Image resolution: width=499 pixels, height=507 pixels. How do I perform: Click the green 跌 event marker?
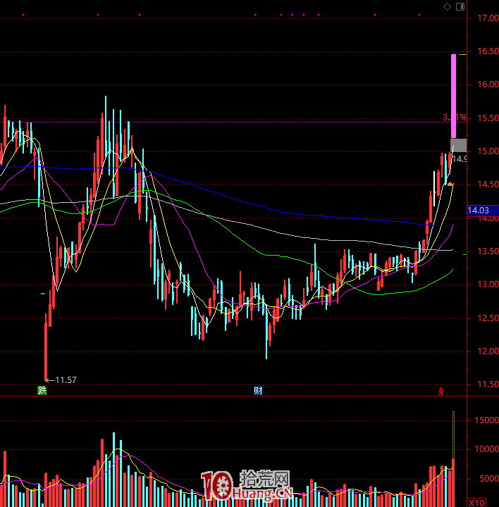tap(42, 391)
